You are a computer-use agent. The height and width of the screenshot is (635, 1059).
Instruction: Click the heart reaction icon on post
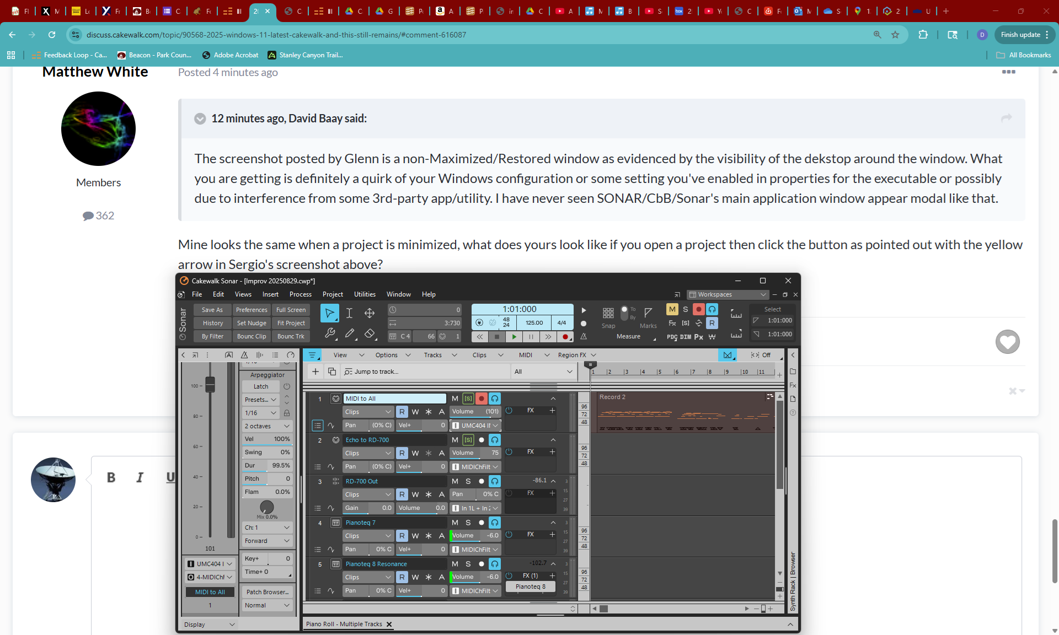point(1007,342)
